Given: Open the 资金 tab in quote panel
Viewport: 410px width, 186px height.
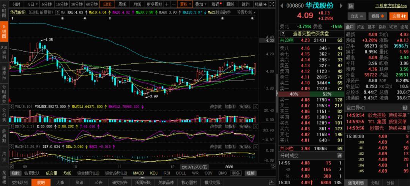Looking at the screenshot, I should [361, 27].
